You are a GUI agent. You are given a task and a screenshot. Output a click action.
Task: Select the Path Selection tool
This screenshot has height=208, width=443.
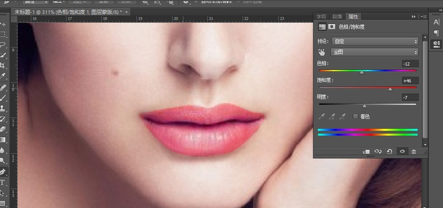[3, 193]
